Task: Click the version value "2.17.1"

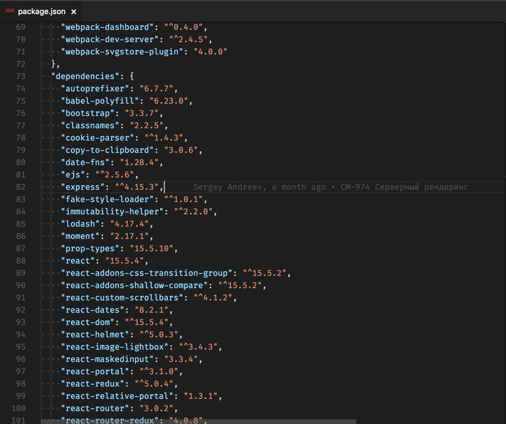Action: tap(130, 236)
